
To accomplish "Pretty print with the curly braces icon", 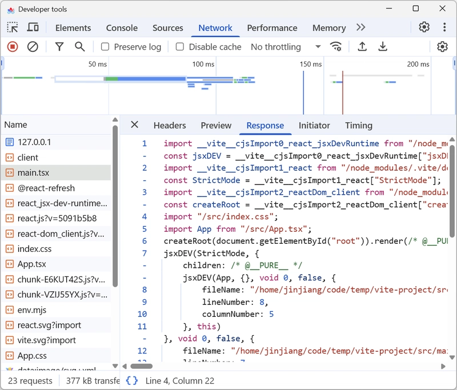I will pos(132,380).
